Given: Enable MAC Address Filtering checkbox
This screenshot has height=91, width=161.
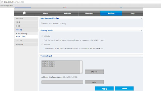Looking at the screenshot, I should coord(42,23).
